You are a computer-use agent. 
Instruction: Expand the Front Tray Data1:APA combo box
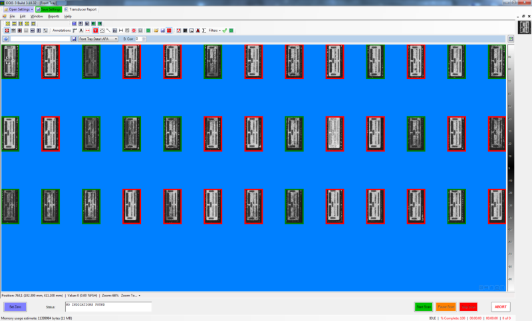[116, 39]
